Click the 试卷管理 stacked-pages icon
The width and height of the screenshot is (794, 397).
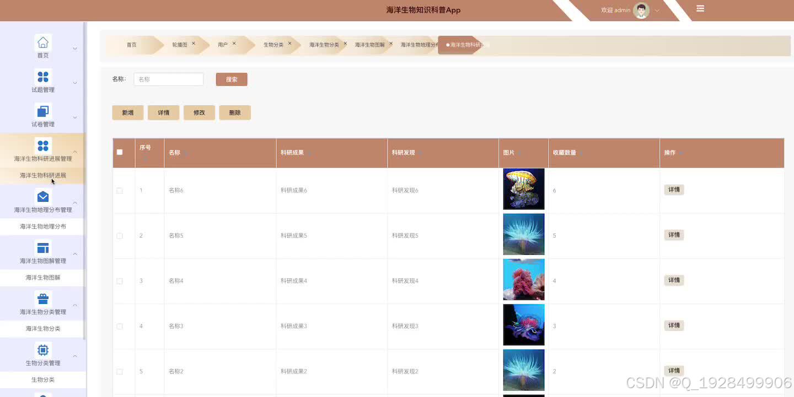click(43, 111)
